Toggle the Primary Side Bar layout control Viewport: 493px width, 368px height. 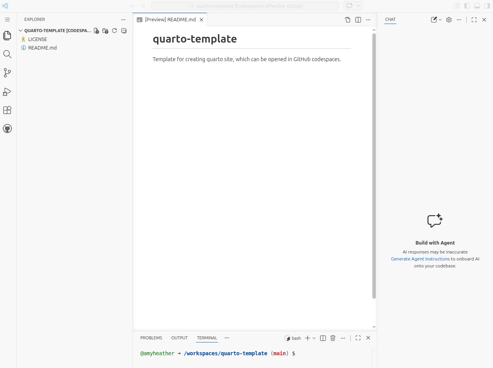(x=467, y=6)
